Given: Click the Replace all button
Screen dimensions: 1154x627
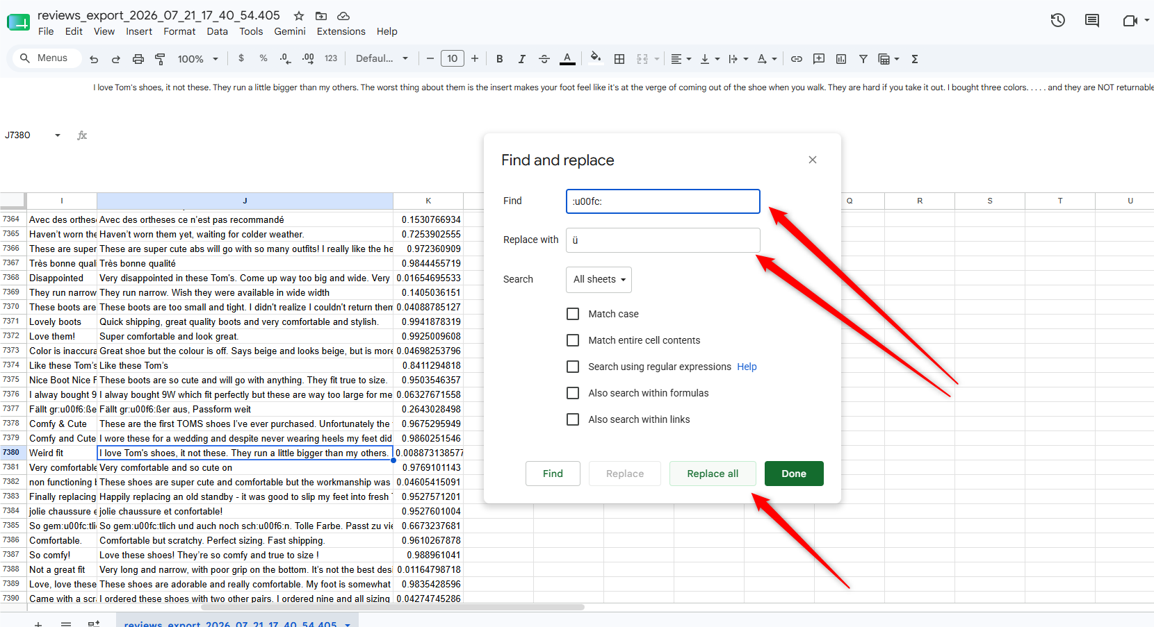Looking at the screenshot, I should [713, 474].
